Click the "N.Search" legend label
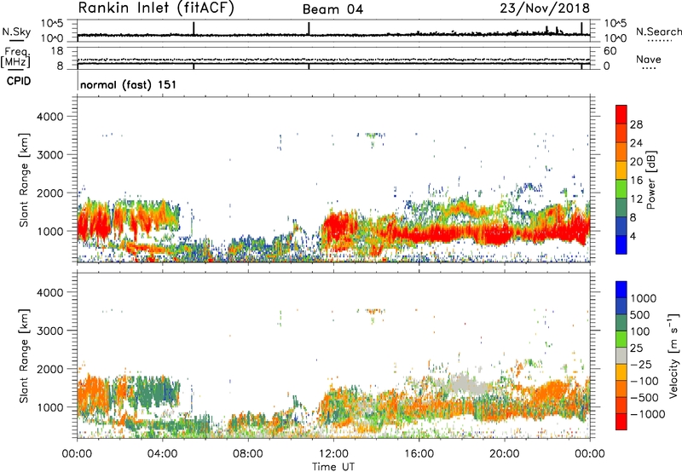This screenshot has width=682, height=472. coord(659,32)
